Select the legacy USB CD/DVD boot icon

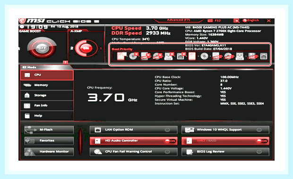click(228, 56)
